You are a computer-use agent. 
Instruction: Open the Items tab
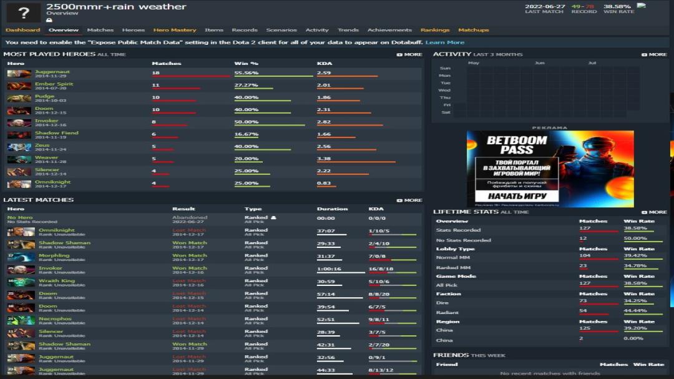coord(214,30)
